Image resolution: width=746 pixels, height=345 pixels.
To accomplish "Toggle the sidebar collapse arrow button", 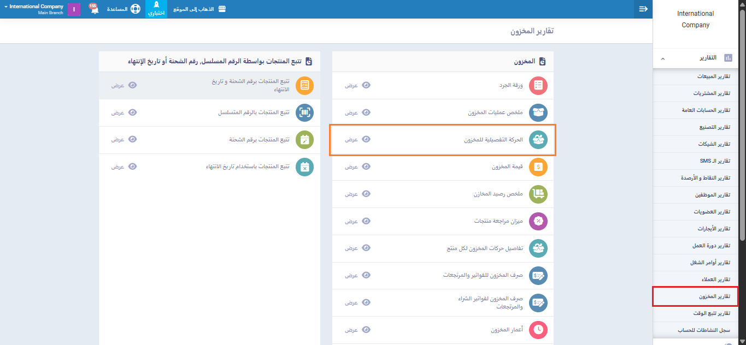I will (643, 9).
